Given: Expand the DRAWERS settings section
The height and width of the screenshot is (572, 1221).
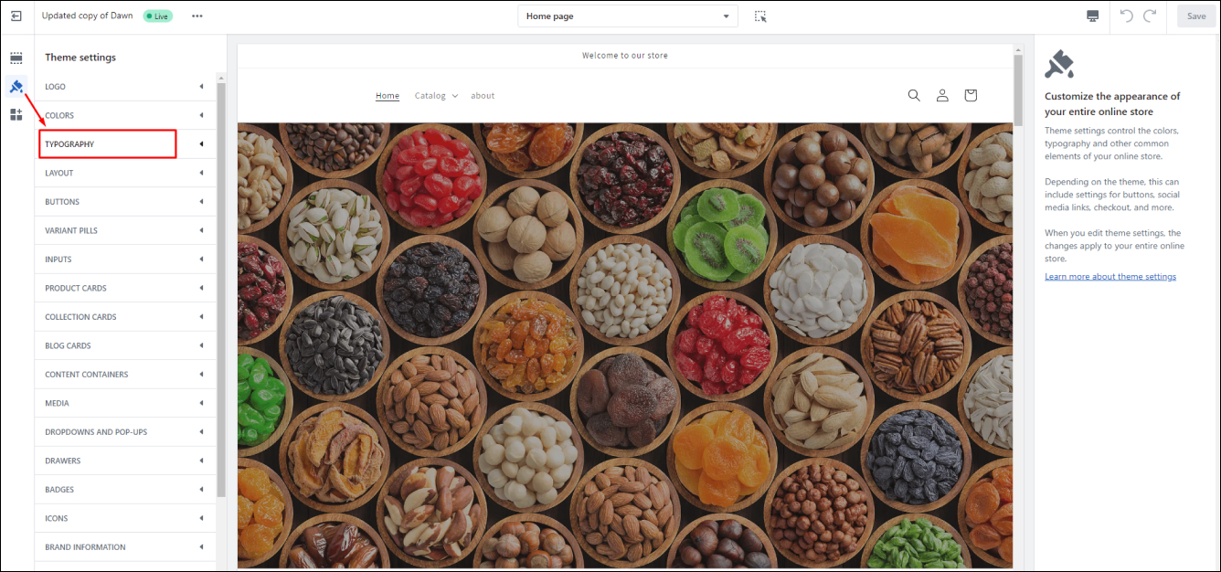Looking at the screenshot, I should [x=125, y=461].
